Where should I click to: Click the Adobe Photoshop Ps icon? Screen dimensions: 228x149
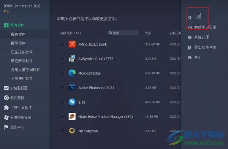[72, 87]
